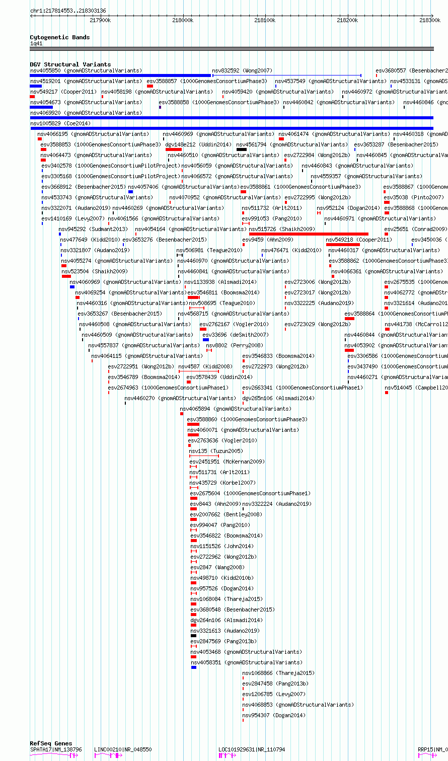Click the nsv549217 (Cooper2011) label
Screen dimensions: 448x761
point(63,92)
